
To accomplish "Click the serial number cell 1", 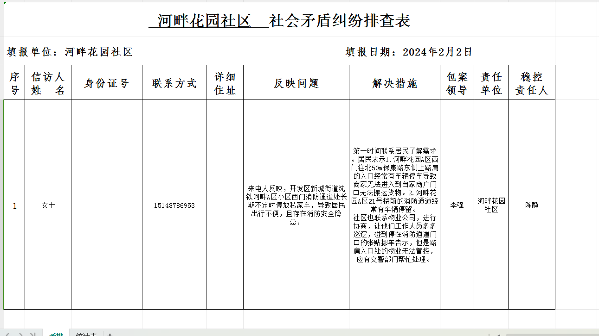I will click(14, 205).
